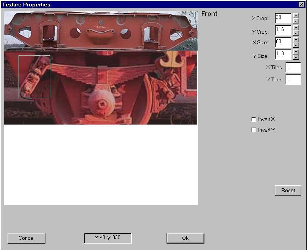Increment Y Size using up arrow
307x250 pixels.
tap(296, 51)
